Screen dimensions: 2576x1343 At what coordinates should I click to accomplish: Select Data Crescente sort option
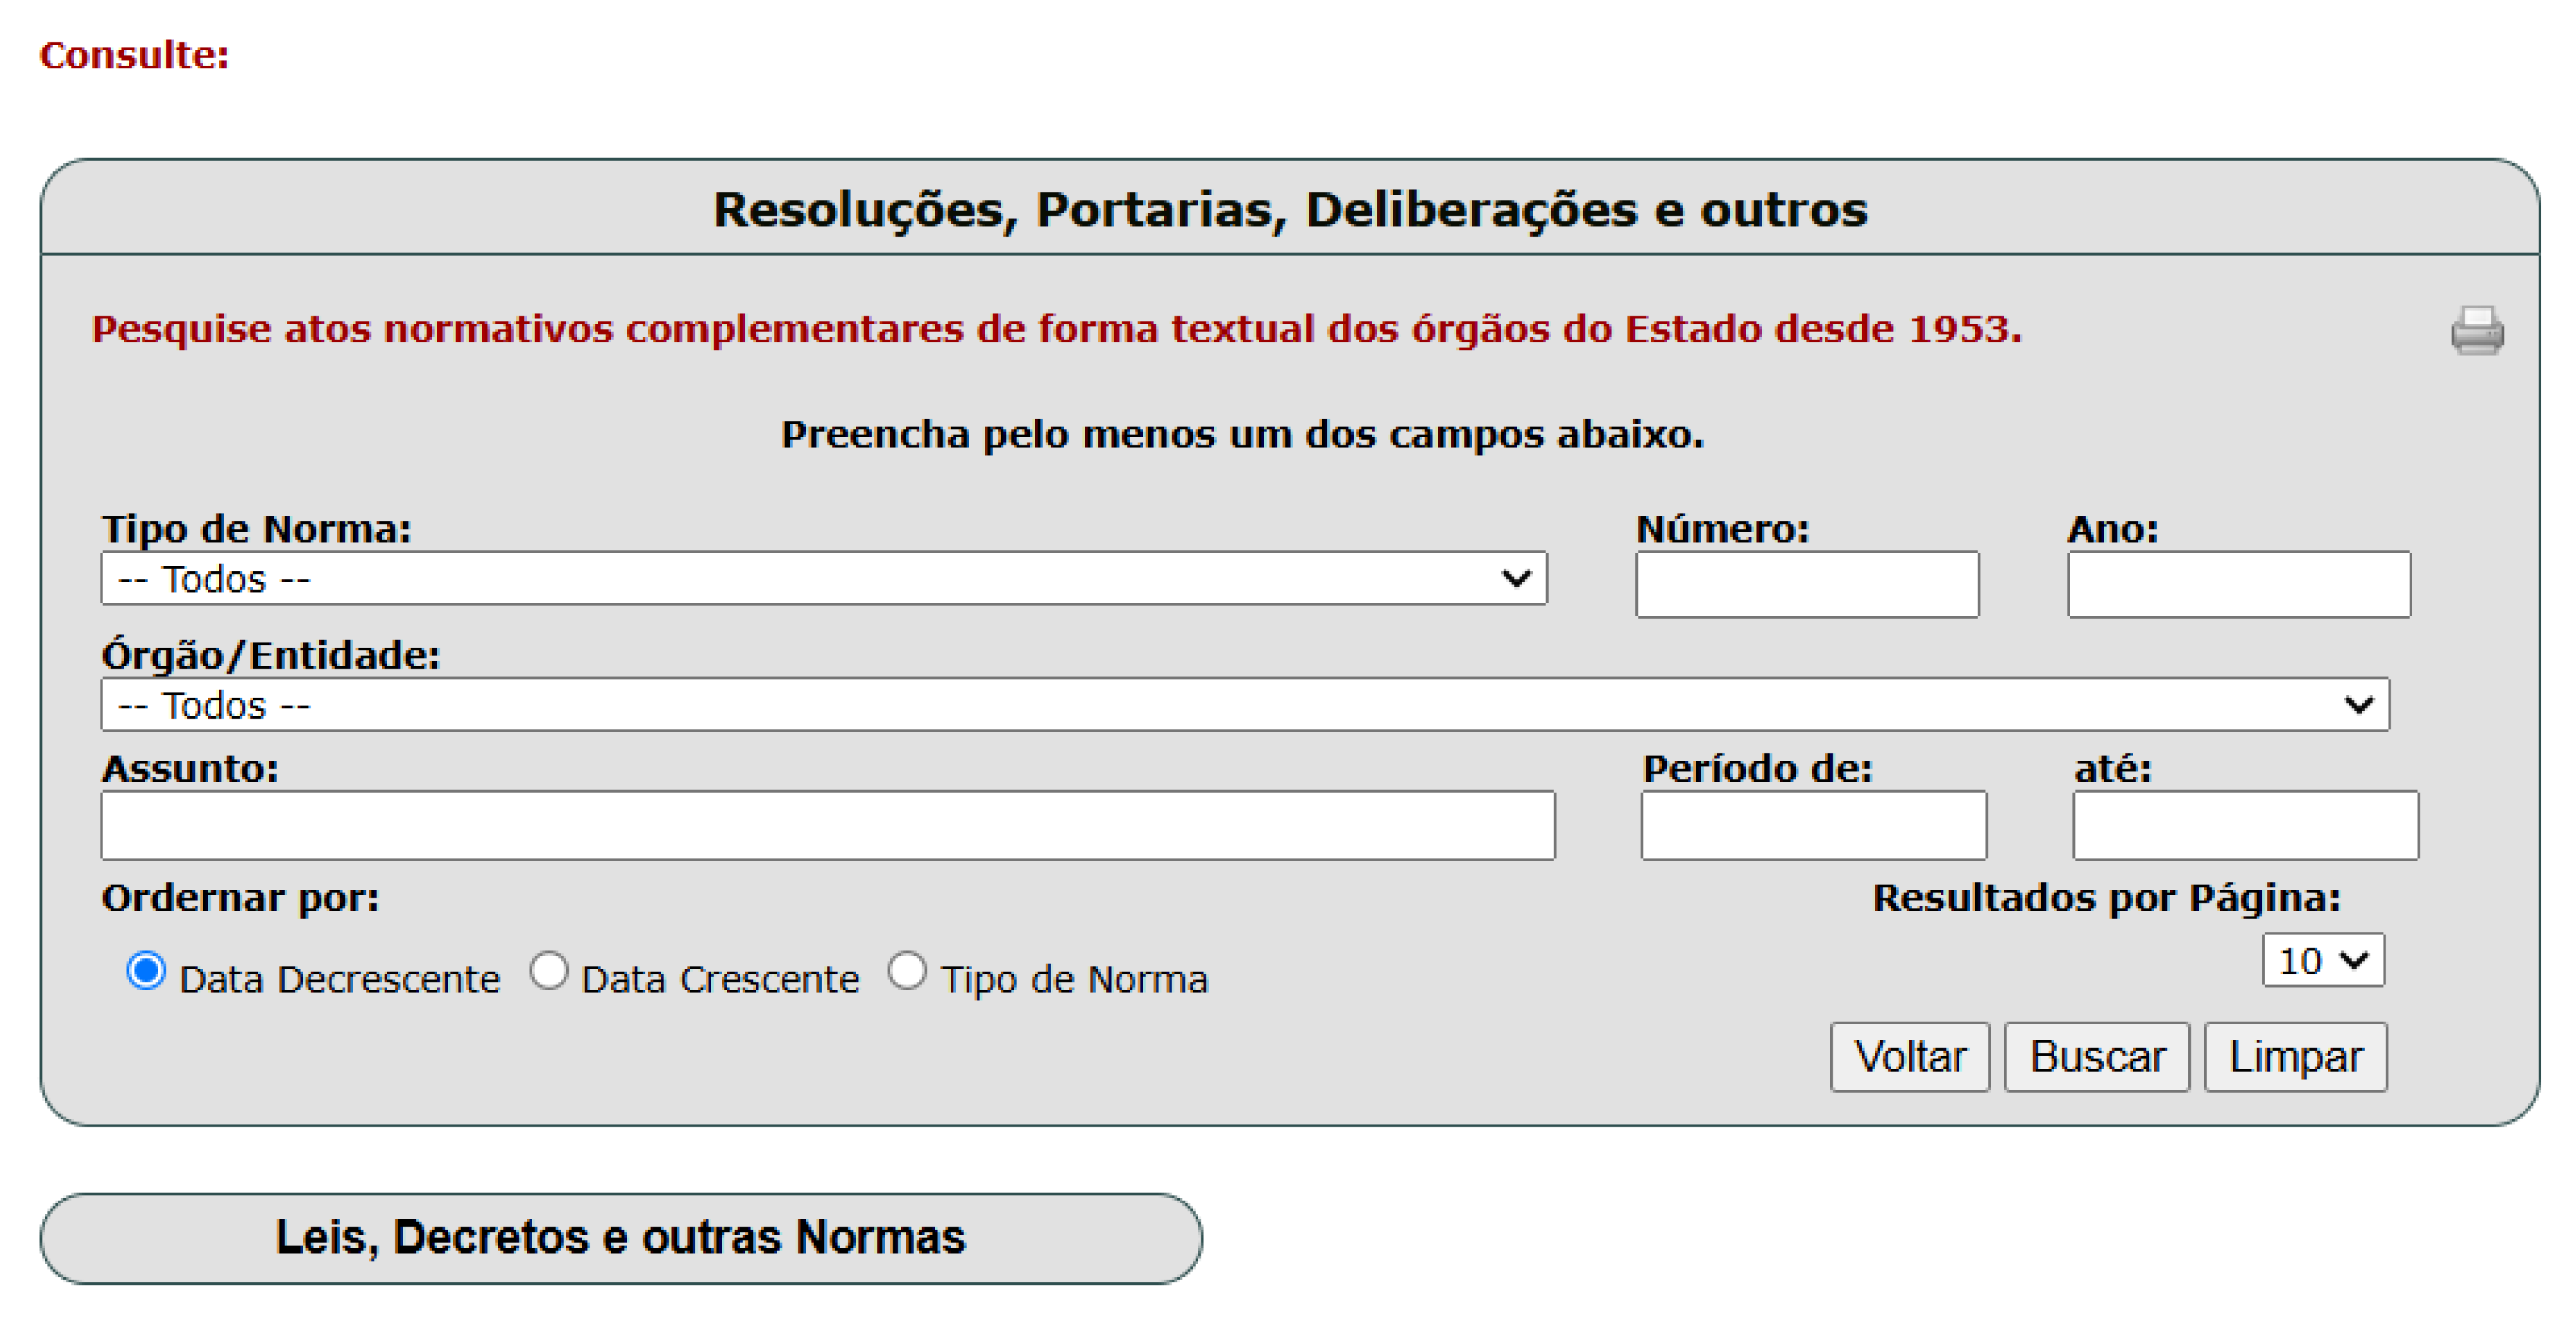[549, 971]
